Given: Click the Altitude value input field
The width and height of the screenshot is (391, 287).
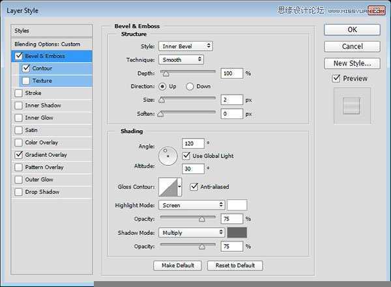Looking at the screenshot, I should tap(193, 169).
